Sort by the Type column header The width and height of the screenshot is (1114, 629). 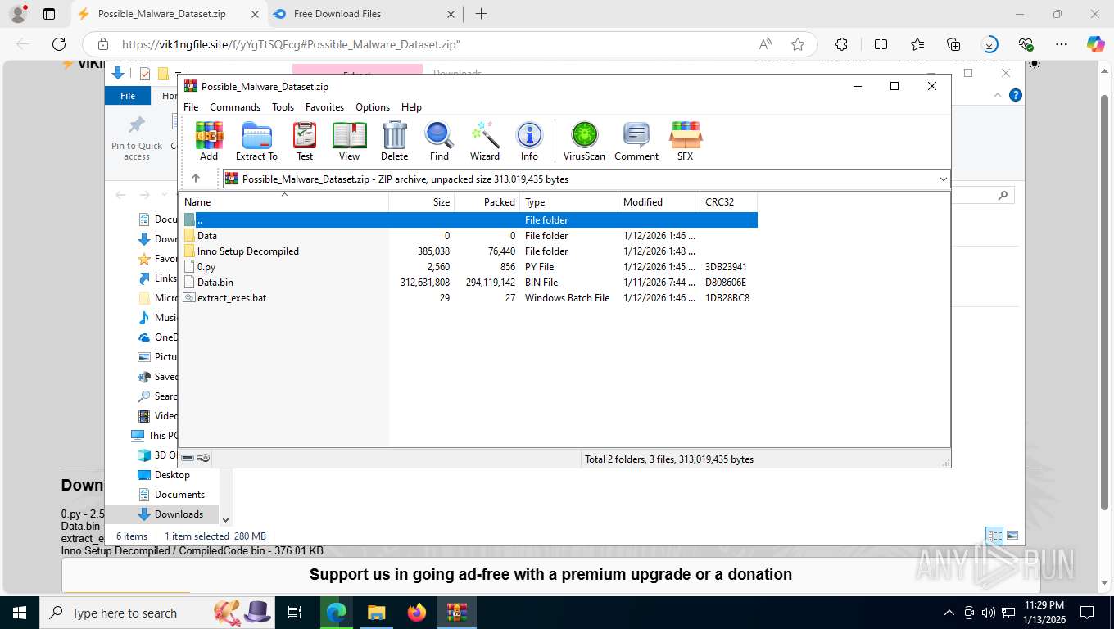coord(569,202)
